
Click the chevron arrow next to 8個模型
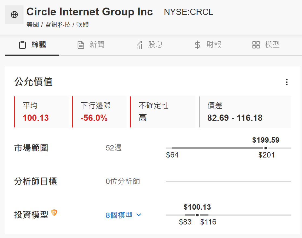point(139,215)
